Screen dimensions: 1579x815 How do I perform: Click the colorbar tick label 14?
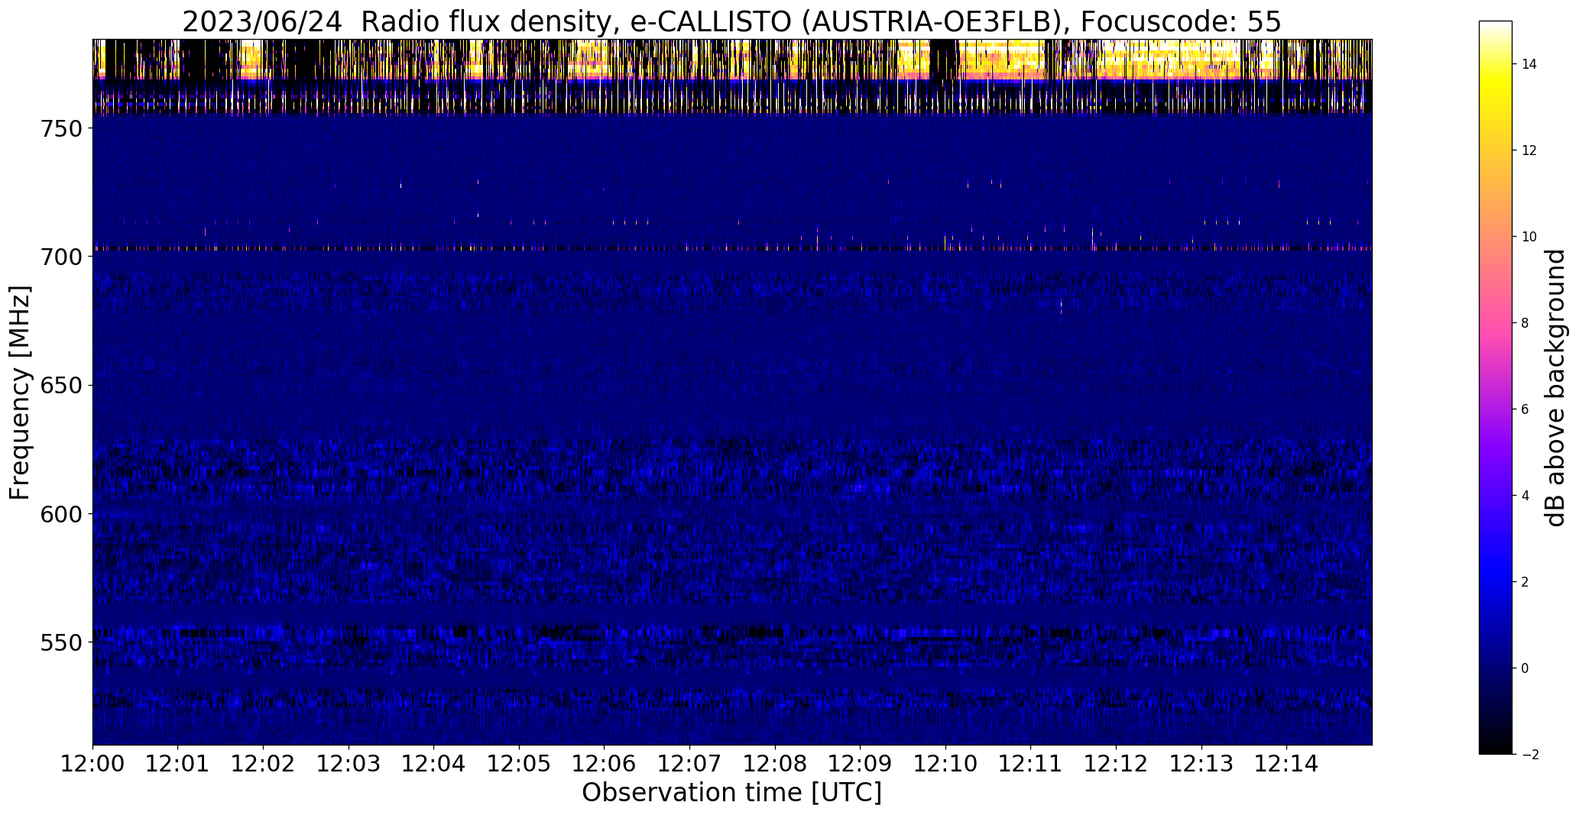[1529, 64]
